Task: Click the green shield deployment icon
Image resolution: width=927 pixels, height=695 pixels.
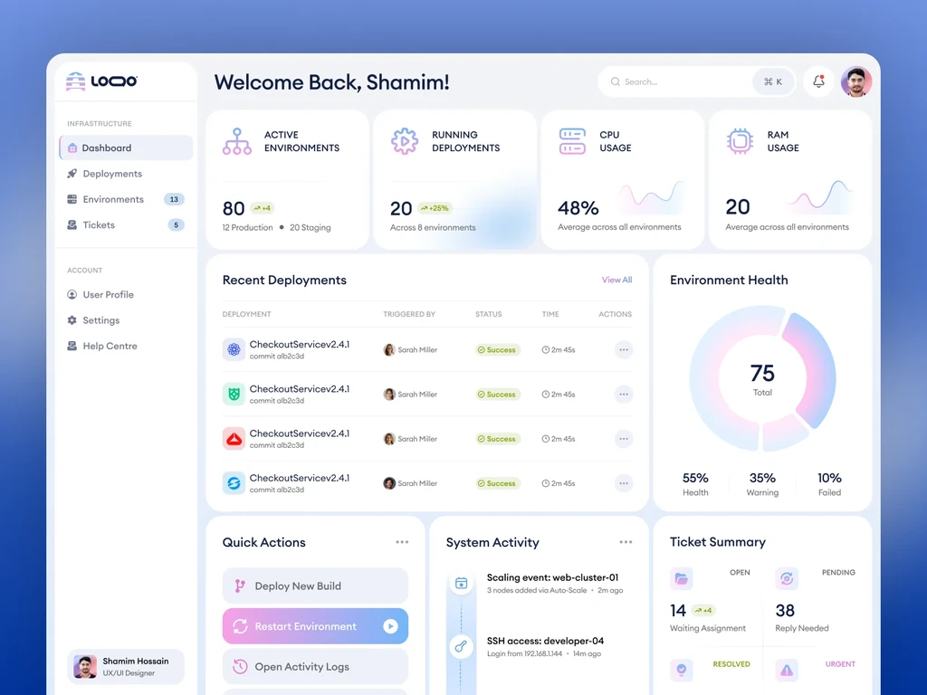Action: pyautogui.click(x=234, y=395)
